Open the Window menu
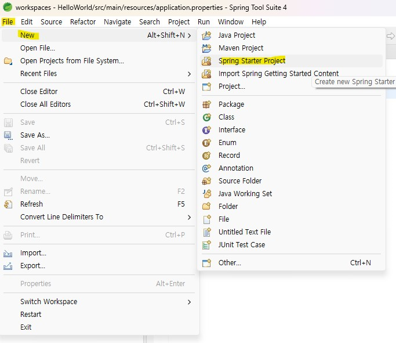Screen dimensions: 396x343 (231, 21)
